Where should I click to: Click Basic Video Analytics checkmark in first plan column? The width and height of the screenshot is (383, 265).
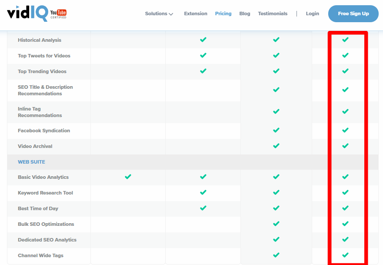pyautogui.click(x=128, y=177)
